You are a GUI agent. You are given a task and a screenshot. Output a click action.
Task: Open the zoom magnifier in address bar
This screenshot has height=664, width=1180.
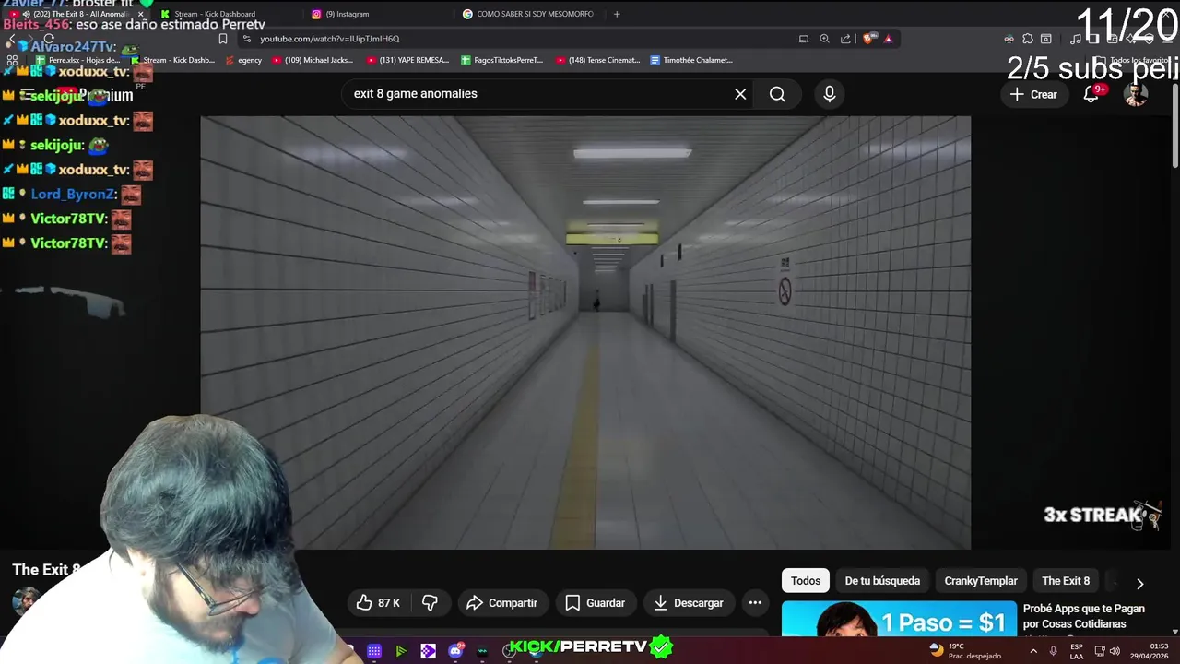click(x=825, y=39)
